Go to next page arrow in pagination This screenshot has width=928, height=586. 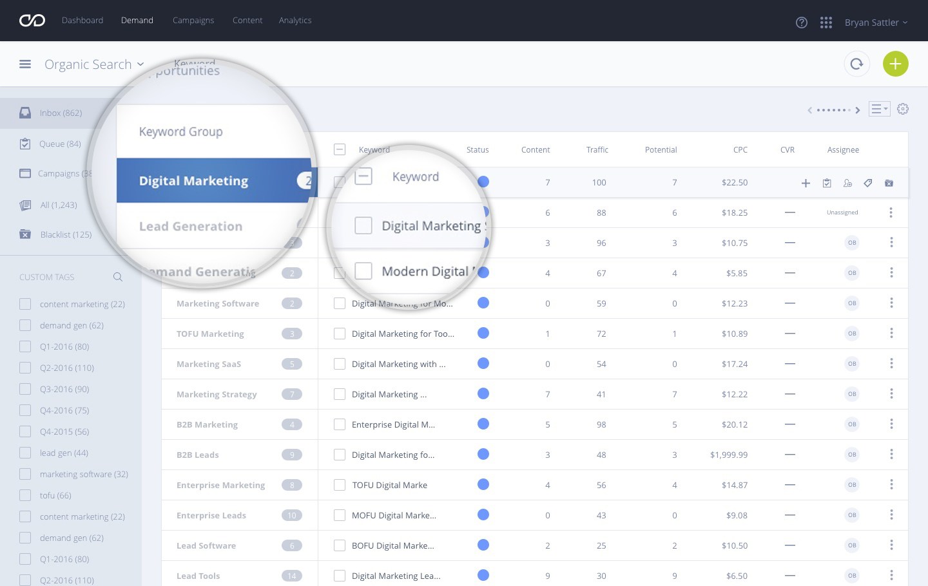(x=858, y=110)
